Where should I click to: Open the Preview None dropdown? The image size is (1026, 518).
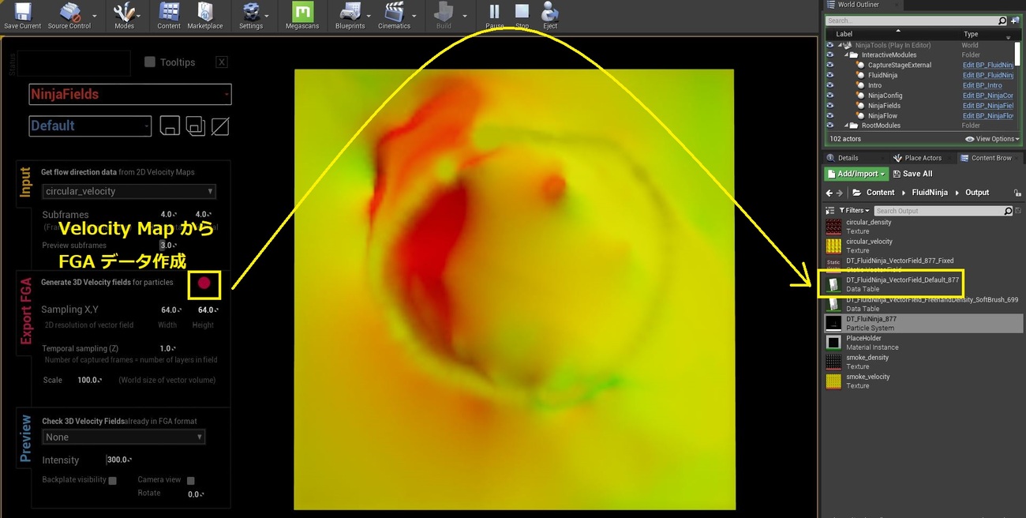click(125, 437)
